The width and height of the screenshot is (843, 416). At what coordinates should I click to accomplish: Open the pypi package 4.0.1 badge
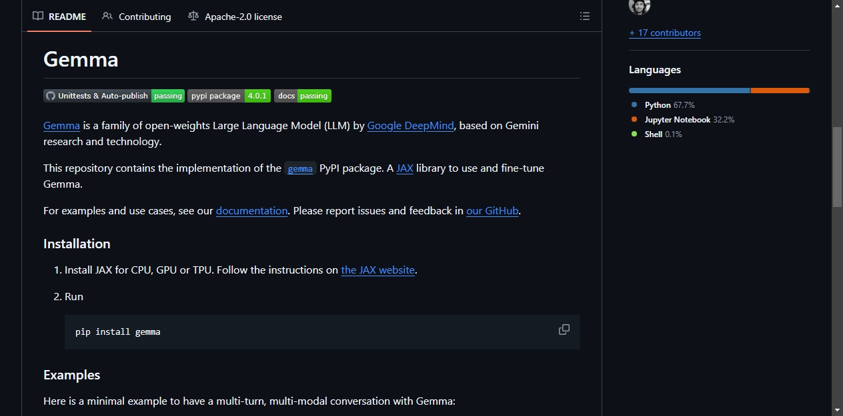229,96
